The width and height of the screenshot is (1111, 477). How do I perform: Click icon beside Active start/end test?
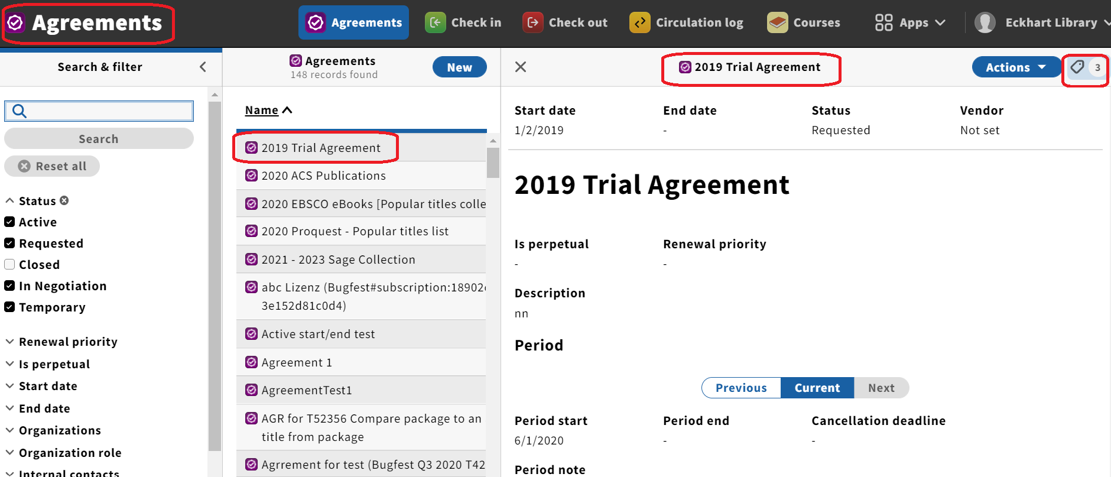point(252,334)
